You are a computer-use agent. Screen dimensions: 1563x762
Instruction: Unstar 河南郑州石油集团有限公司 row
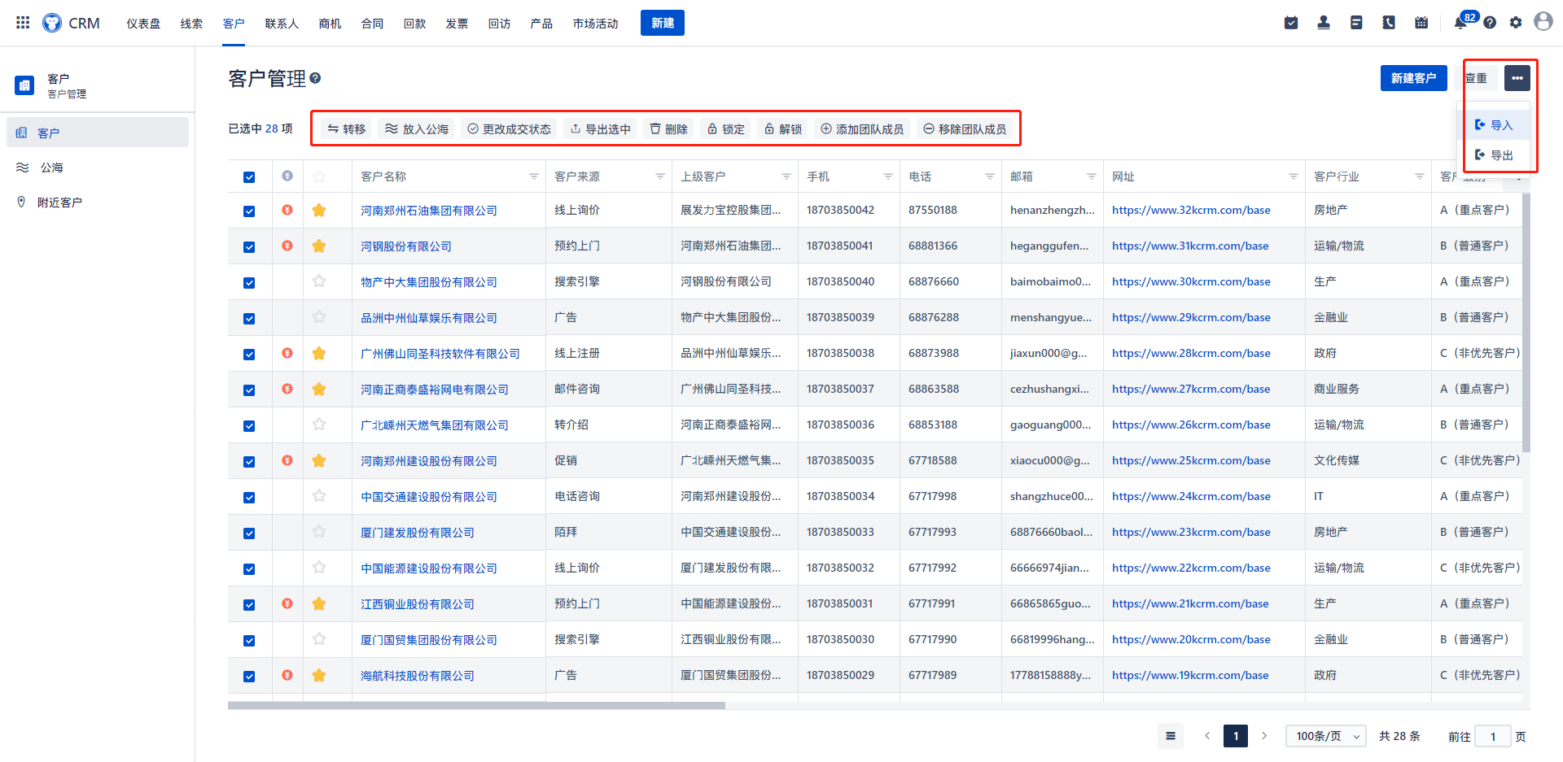tap(319, 210)
